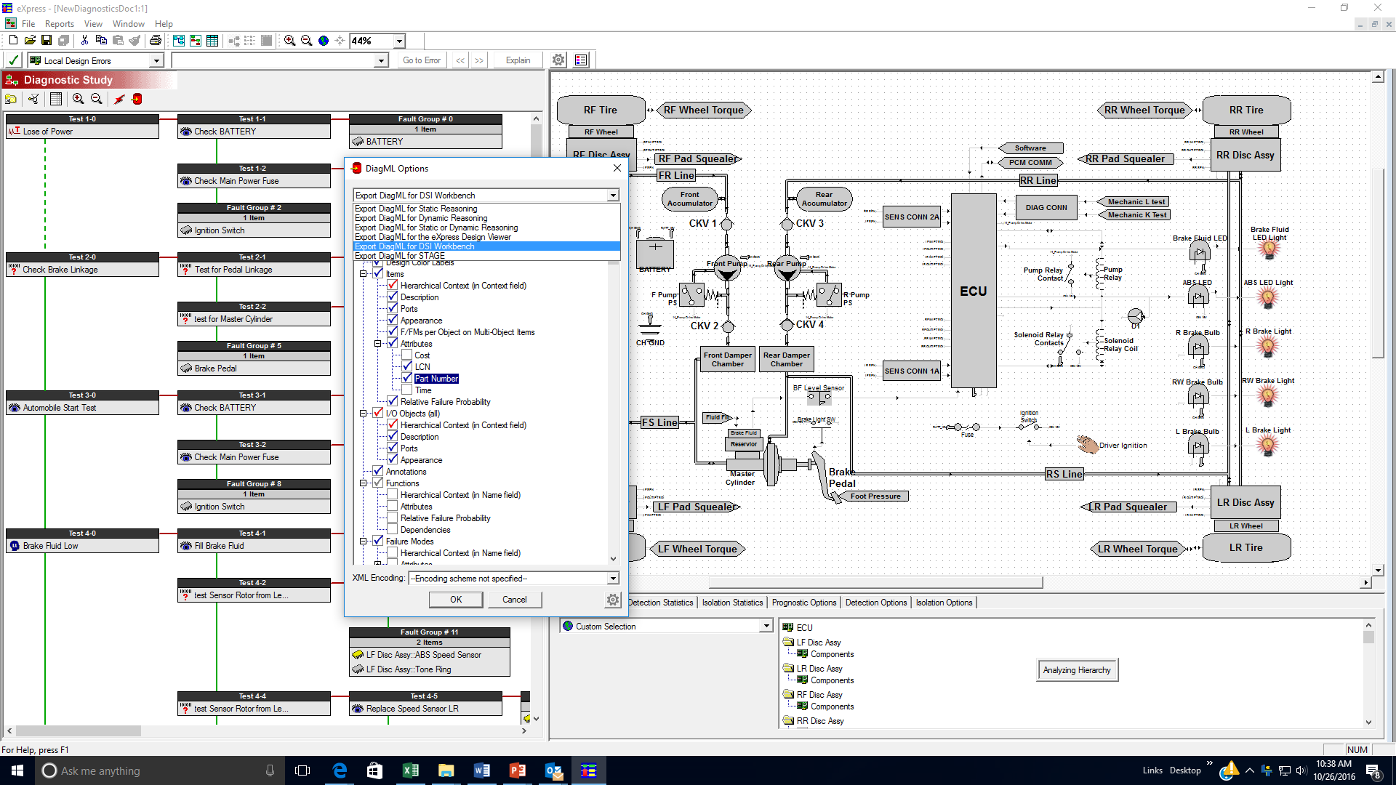Toggle the Annotations checkbox

[378, 472]
